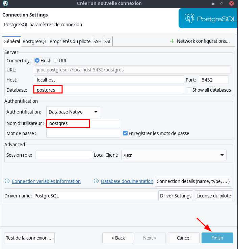Click the PostgreSQL elephant logo
The width and height of the screenshot is (238, 249).
(x=189, y=19)
